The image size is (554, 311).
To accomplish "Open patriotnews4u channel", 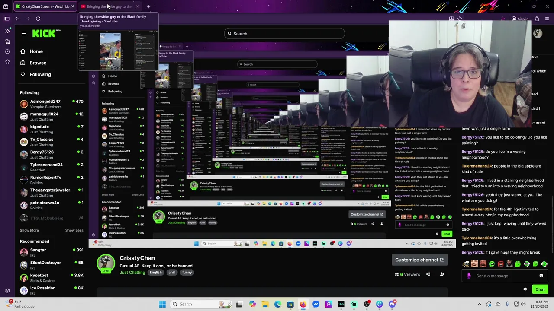I will click(x=52, y=205).
